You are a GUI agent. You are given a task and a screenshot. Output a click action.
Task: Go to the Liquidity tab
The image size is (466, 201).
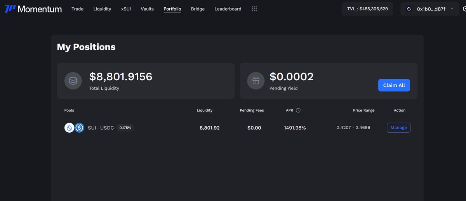tap(102, 9)
